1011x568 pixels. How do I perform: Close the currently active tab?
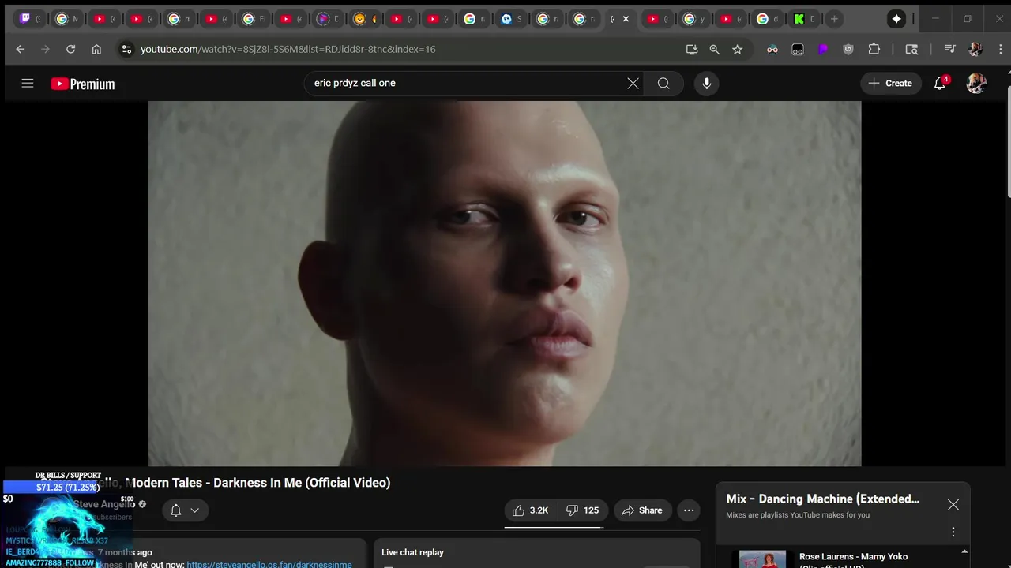coord(626,19)
